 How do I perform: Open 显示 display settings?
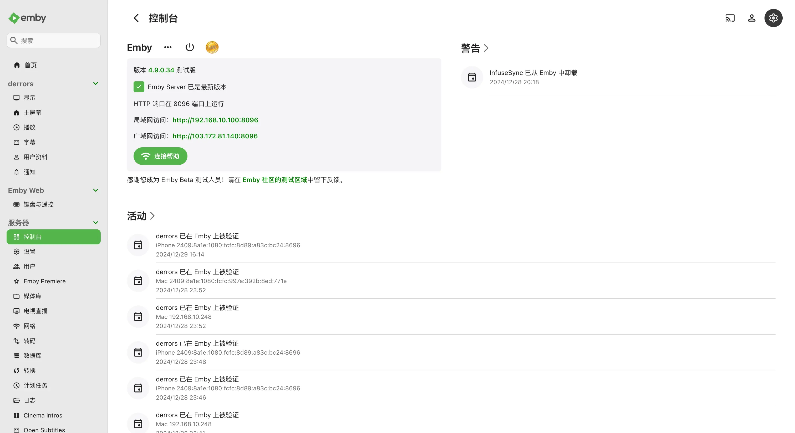(53, 98)
